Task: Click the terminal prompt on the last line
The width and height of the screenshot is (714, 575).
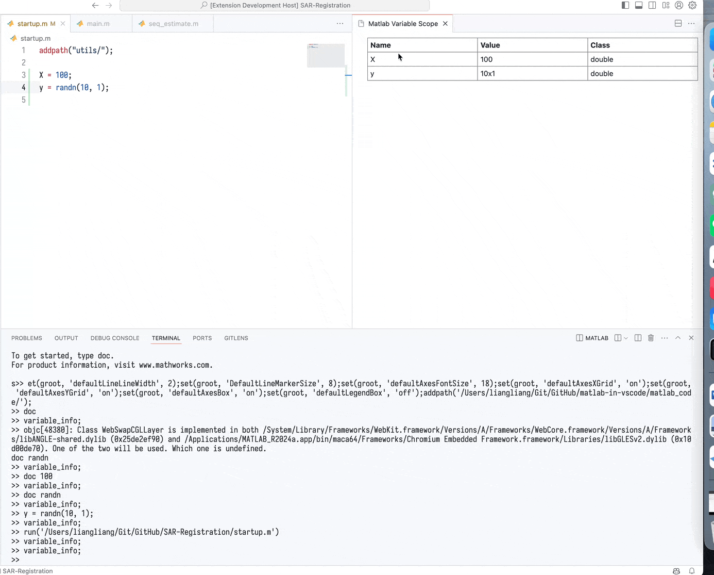Action: coord(15,560)
